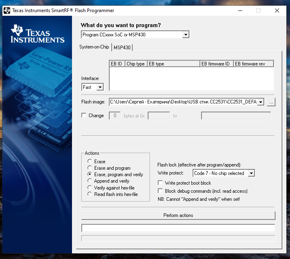
Task: Click the EB ID column header
Action: pyautogui.click(x=117, y=64)
